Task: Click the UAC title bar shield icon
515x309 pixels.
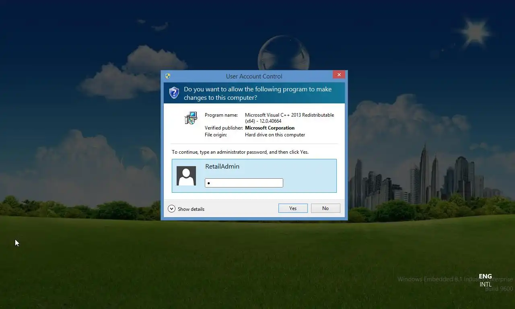Action: (168, 76)
